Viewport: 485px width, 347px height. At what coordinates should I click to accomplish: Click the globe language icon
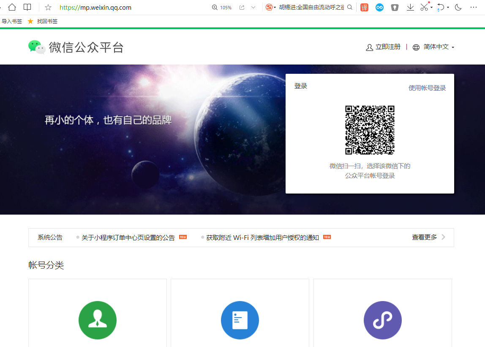click(x=416, y=47)
